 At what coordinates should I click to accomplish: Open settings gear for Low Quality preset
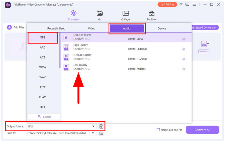tap(184, 69)
